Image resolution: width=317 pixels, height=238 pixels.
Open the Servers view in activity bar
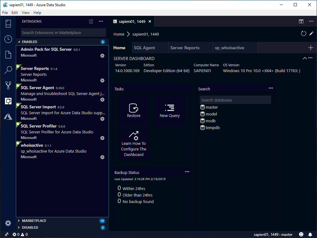[x=8, y=24]
